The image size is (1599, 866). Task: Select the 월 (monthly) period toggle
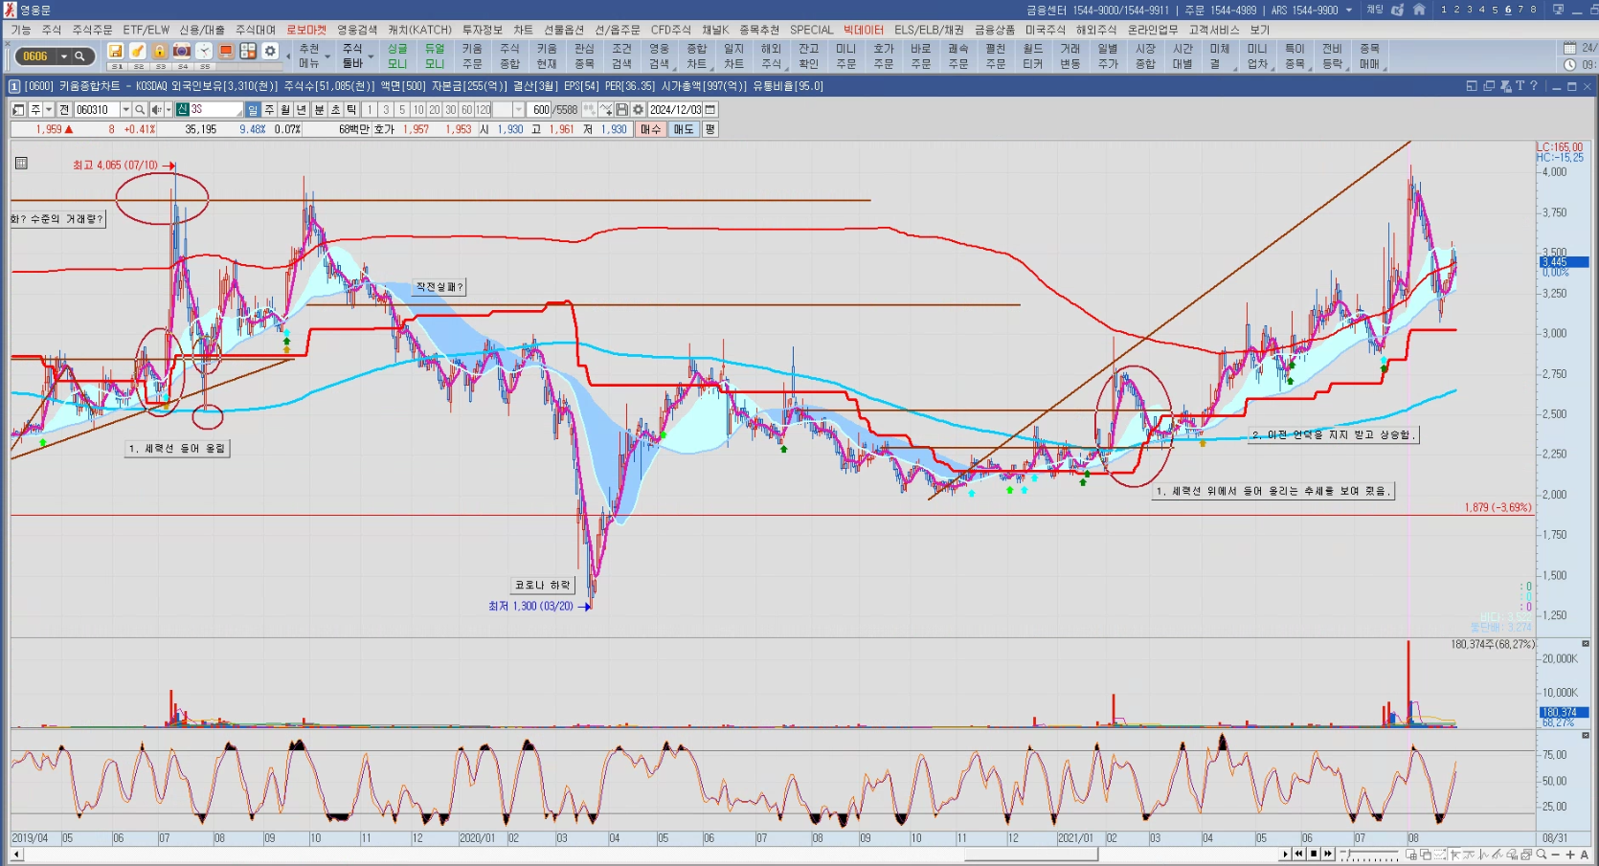[285, 110]
